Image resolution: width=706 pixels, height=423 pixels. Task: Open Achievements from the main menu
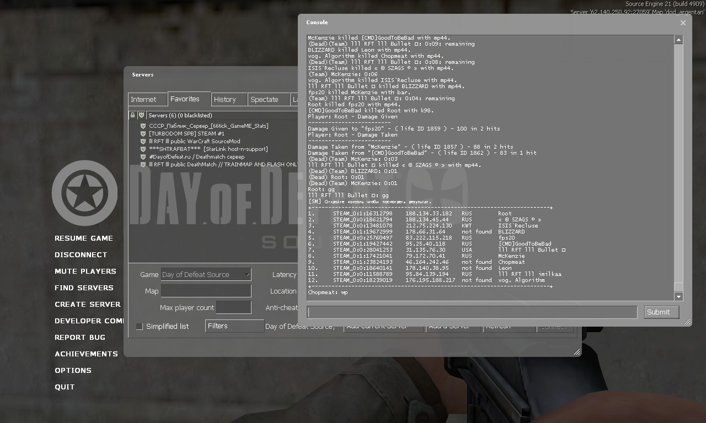(x=86, y=354)
